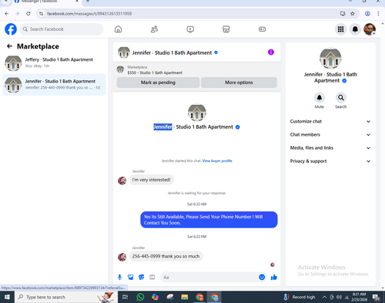The width and height of the screenshot is (385, 303).
Task: Show hidden system tray icons chevron
Action: [324, 297]
